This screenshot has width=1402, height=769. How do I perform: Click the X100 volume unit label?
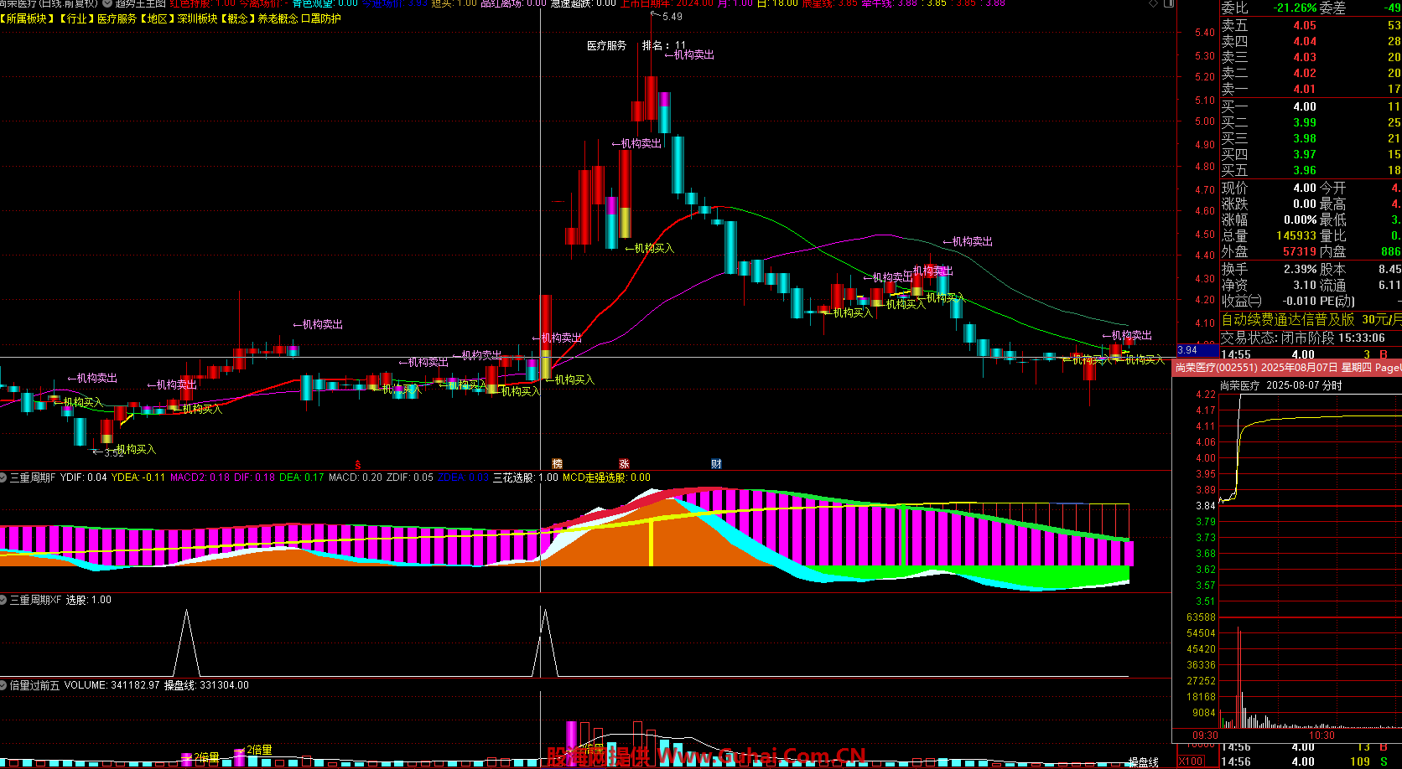[1191, 761]
